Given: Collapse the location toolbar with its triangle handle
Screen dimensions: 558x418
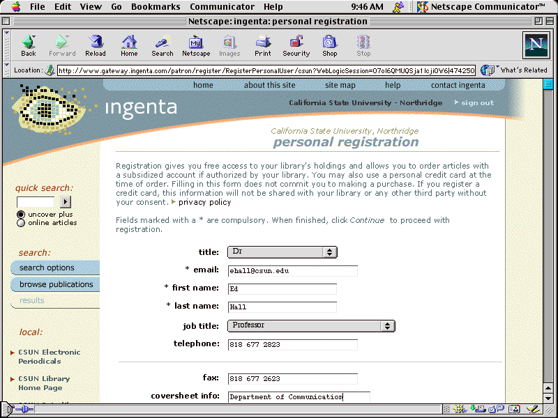Looking at the screenshot, I should (6, 65).
